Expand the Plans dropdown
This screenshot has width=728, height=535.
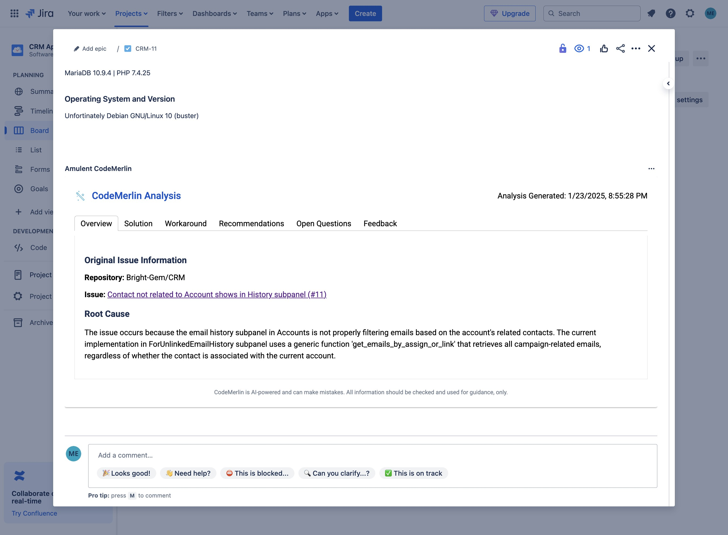coord(294,13)
